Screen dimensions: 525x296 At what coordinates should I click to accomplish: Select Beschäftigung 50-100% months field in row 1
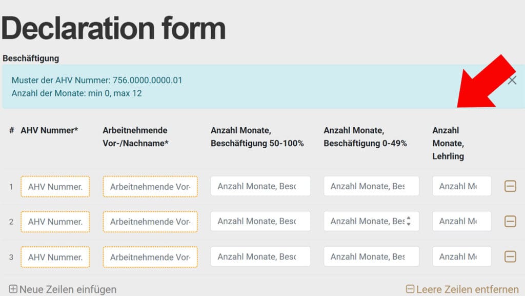[260, 186]
